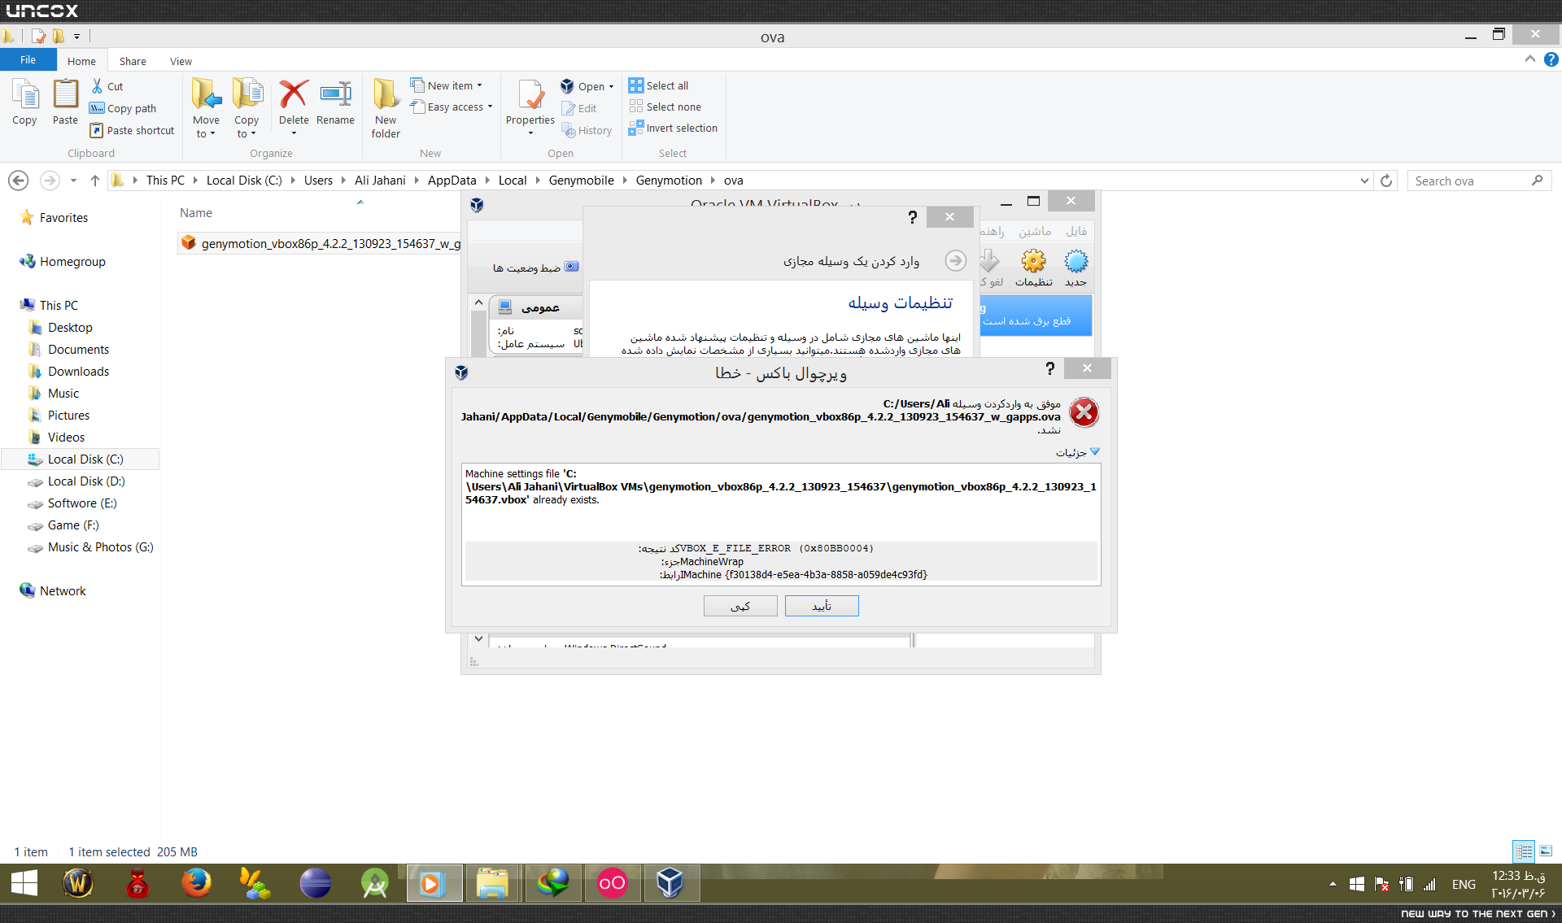Open the فایل menu in VirtualBox

pos(1076,232)
